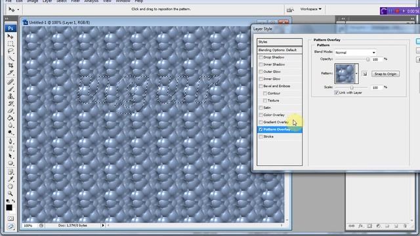This screenshot has width=420, height=236.
Task: Select the Crop tool
Action: click(10, 66)
